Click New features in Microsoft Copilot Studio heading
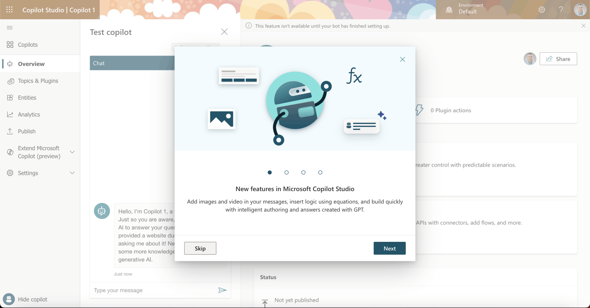This screenshot has height=308, width=590. [295, 189]
